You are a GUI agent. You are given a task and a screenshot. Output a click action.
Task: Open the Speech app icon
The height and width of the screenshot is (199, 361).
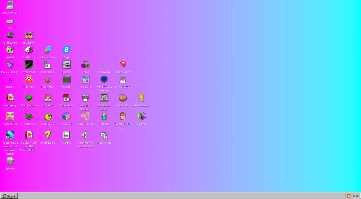pyautogui.click(x=66, y=65)
